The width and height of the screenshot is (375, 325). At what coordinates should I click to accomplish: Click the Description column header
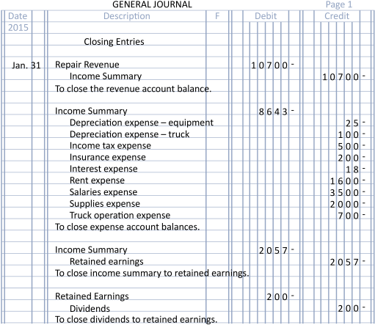(127, 16)
